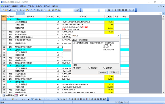Expand standard toolbar overflow options

80,10
